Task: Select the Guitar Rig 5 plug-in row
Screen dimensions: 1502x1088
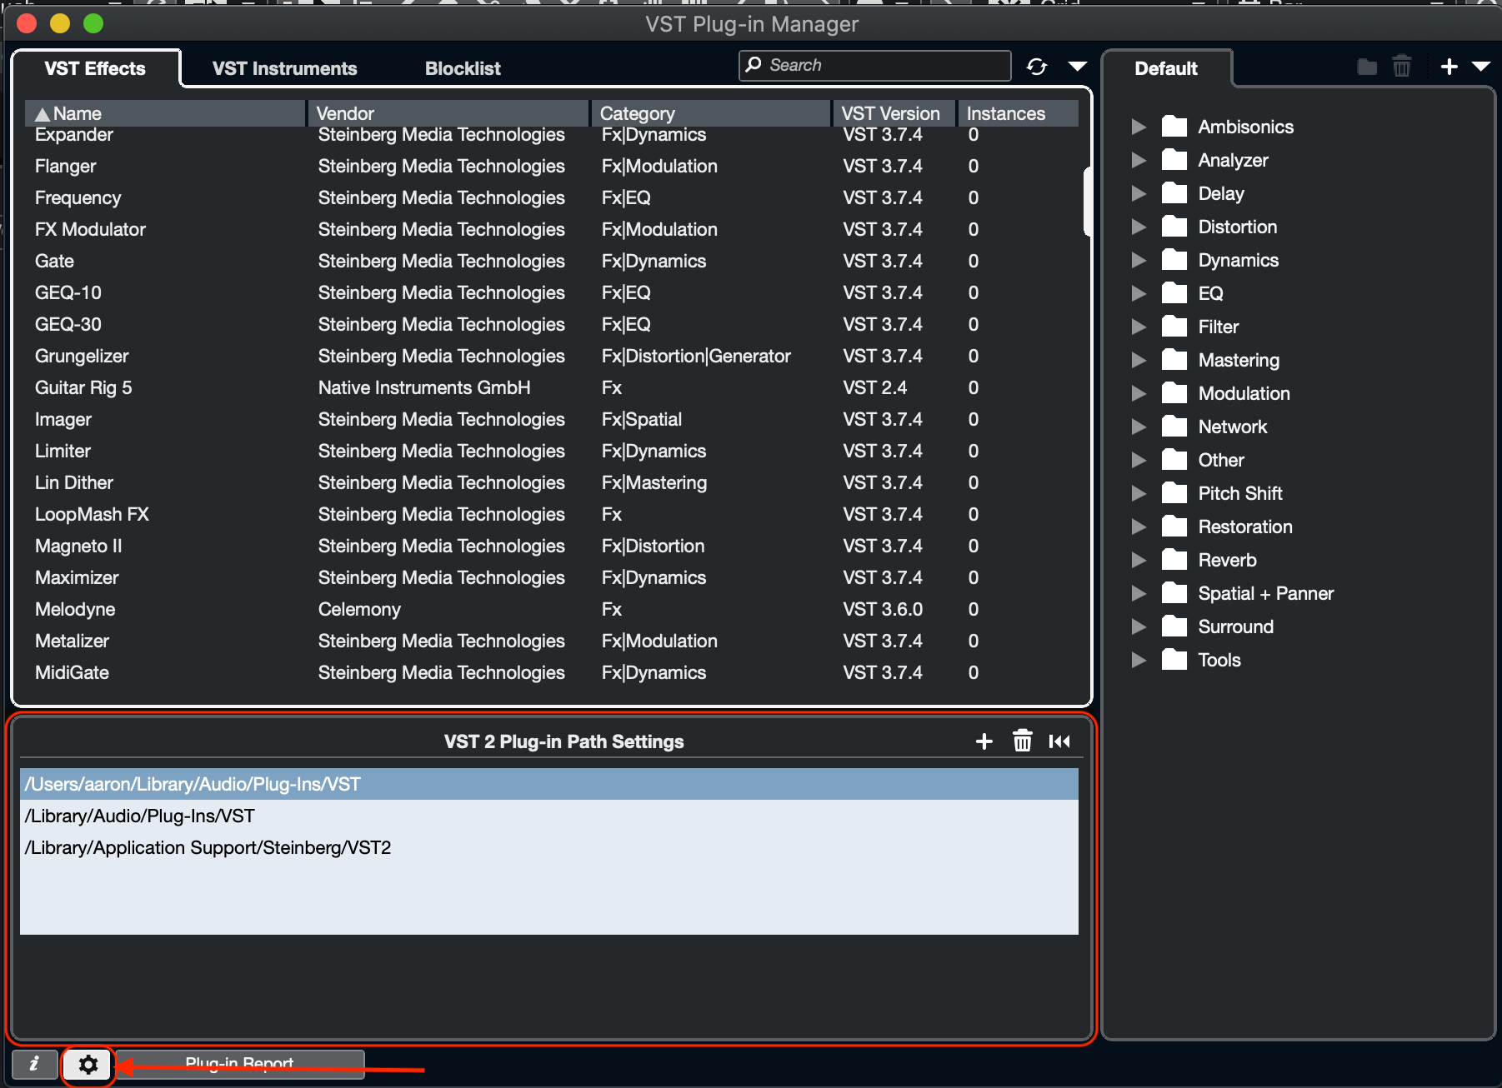Action: point(552,387)
